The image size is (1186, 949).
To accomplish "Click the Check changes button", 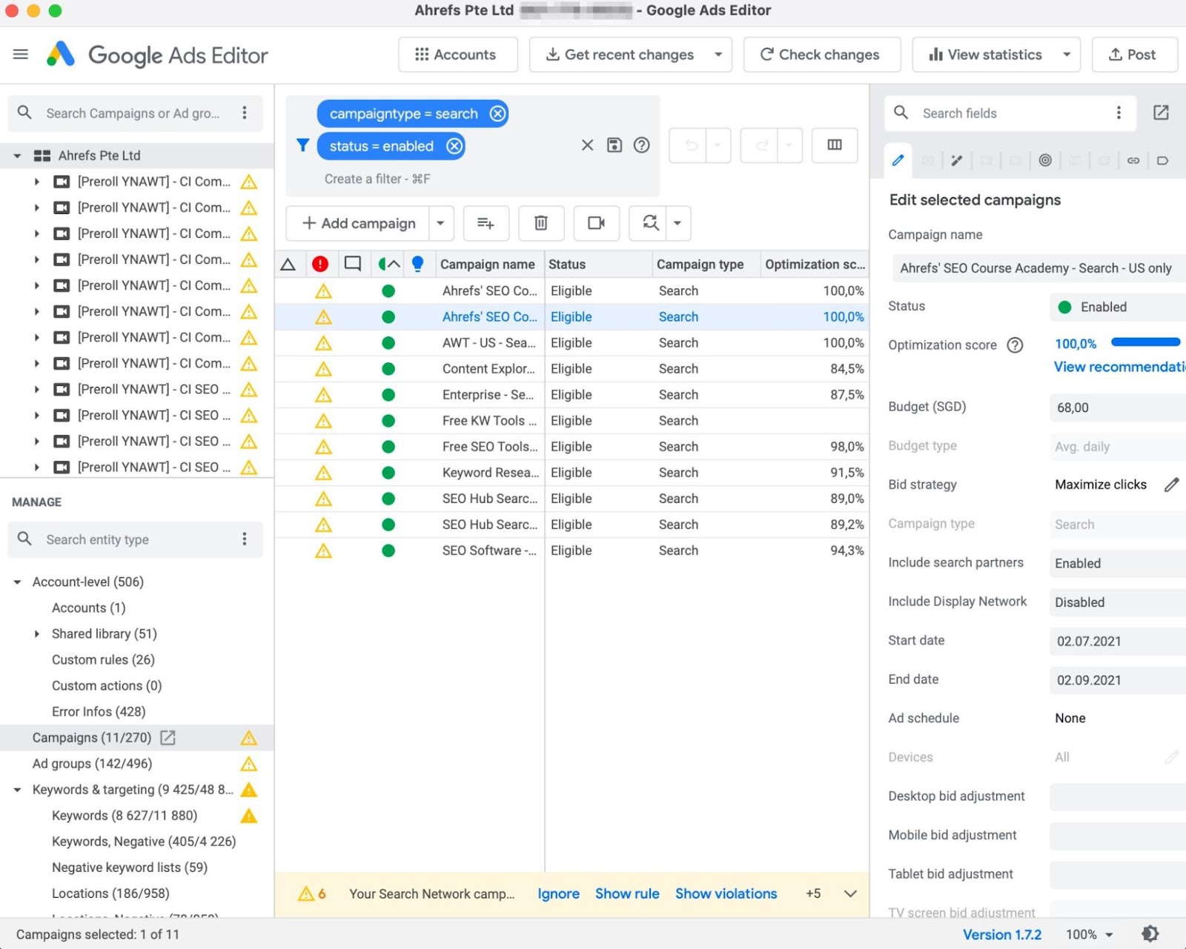I will [x=821, y=55].
